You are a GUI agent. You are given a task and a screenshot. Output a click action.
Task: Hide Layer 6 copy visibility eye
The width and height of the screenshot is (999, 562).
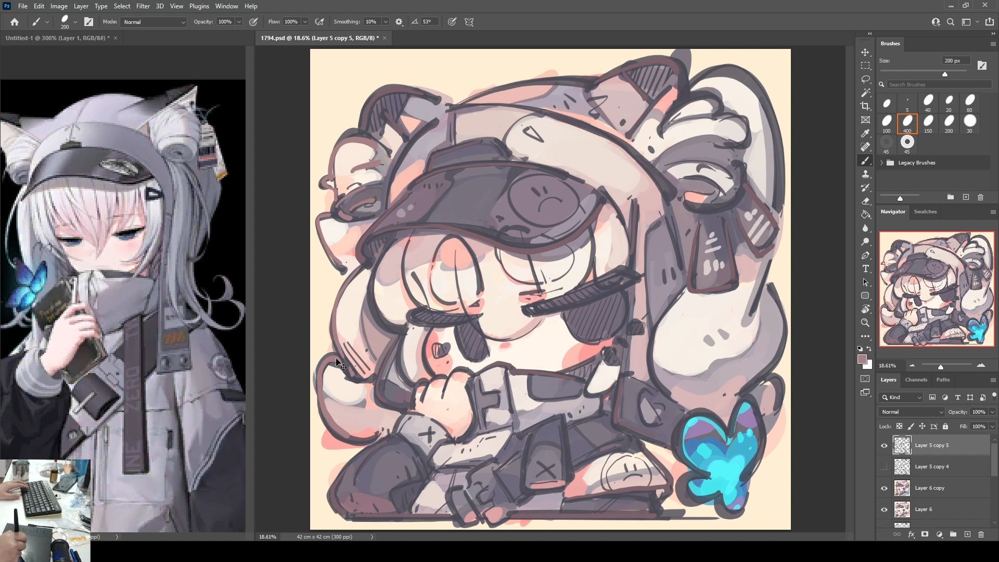(x=884, y=488)
